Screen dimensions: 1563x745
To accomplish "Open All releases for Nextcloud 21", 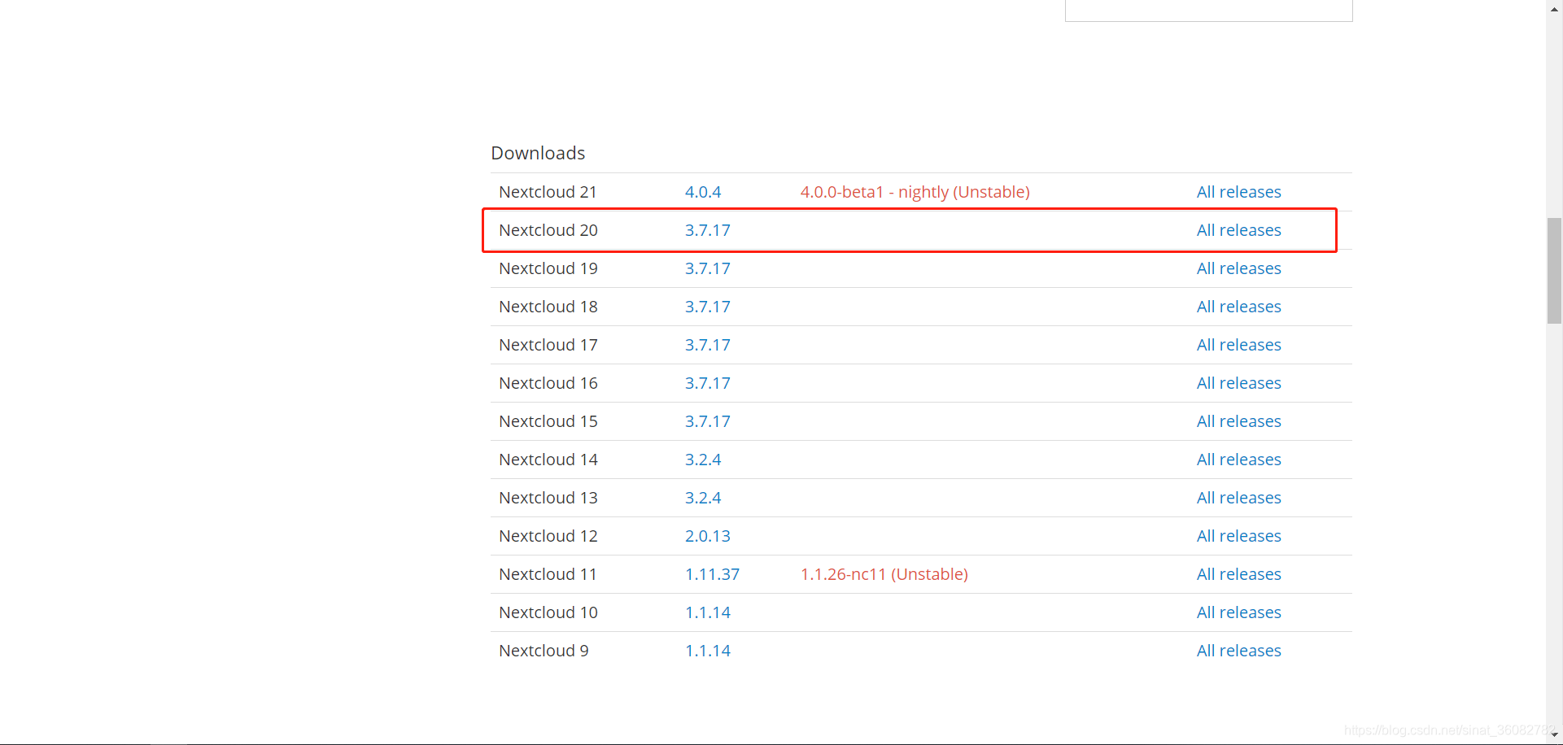I will coord(1238,192).
